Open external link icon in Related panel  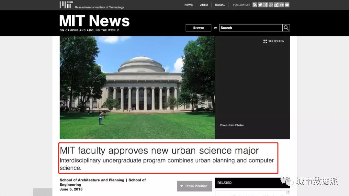287,192
